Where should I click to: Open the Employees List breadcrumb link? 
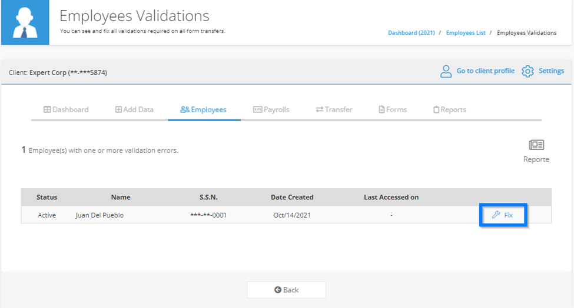pos(466,33)
